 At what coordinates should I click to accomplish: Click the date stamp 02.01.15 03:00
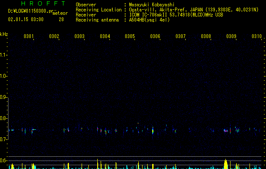(26, 19)
